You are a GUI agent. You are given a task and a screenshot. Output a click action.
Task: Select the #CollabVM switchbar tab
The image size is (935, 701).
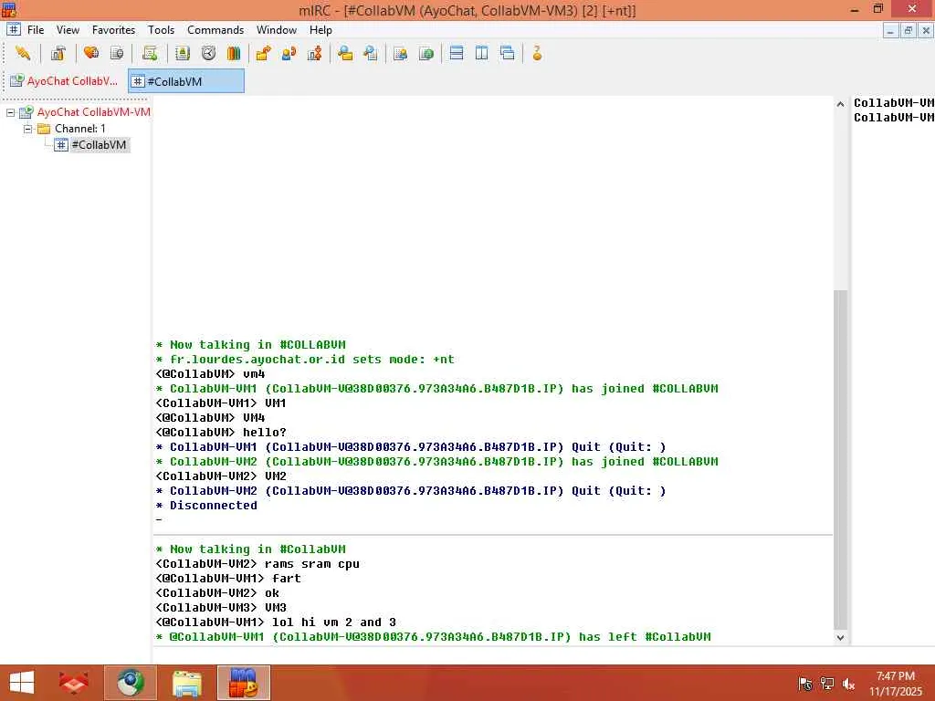pyautogui.click(x=186, y=81)
